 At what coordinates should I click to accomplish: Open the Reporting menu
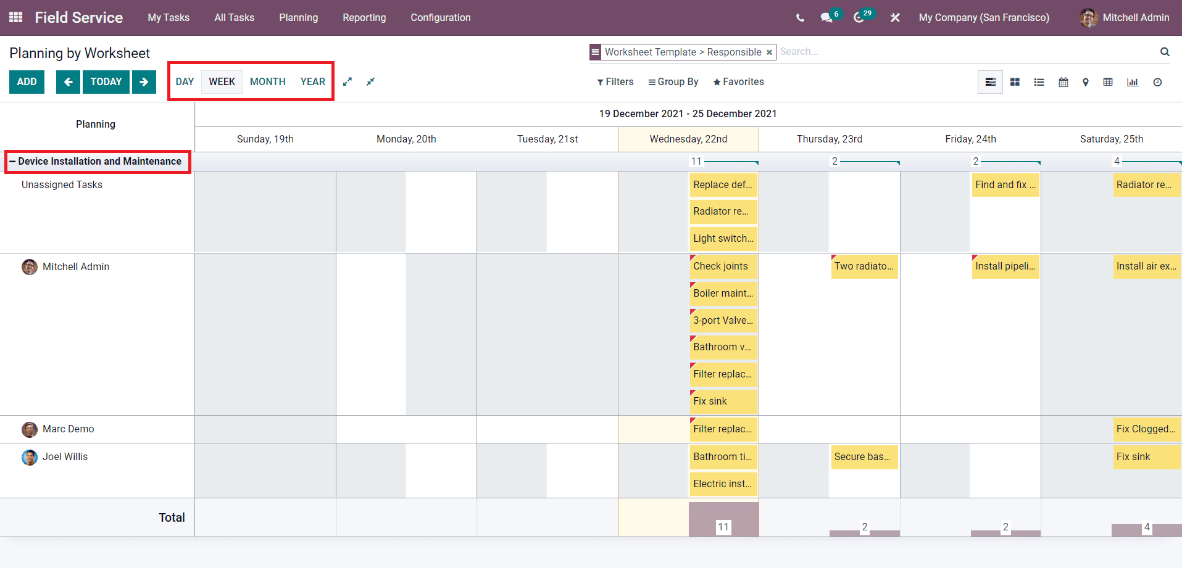(x=364, y=17)
